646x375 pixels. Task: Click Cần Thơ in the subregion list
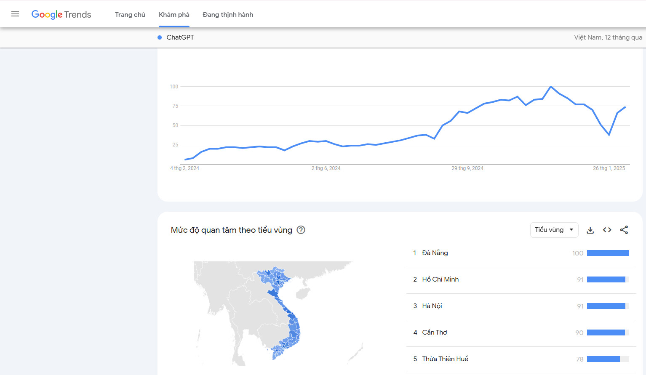click(x=435, y=332)
